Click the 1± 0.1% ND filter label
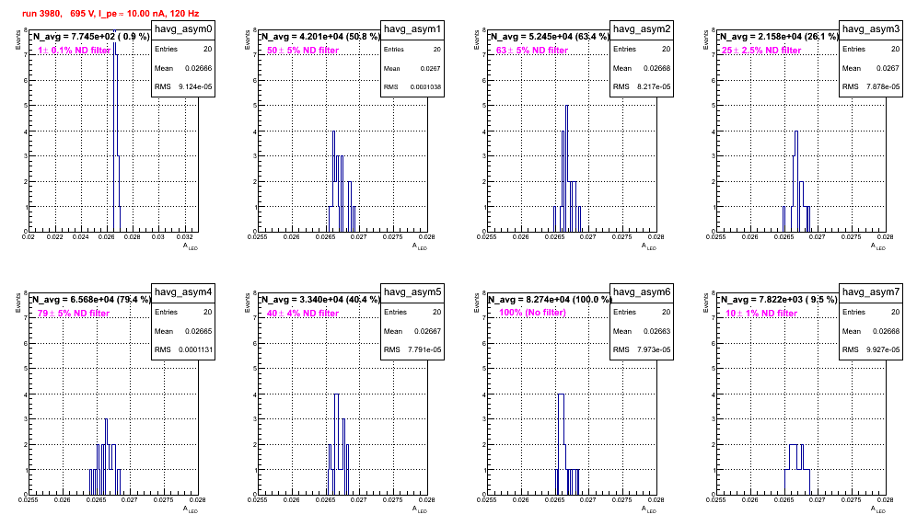The width and height of the screenshot is (917, 526). pyautogui.click(x=75, y=51)
